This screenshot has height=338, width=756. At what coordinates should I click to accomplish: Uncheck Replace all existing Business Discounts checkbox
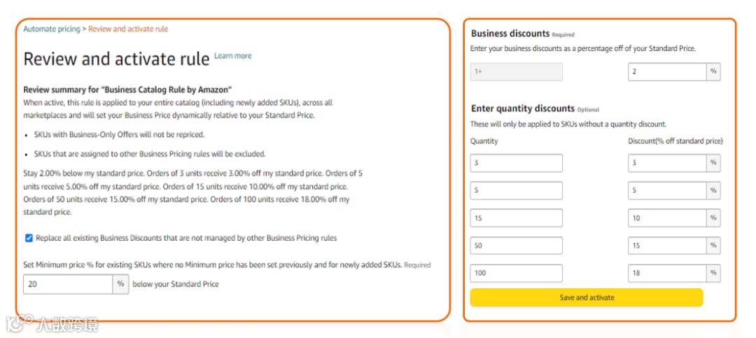click(x=29, y=238)
